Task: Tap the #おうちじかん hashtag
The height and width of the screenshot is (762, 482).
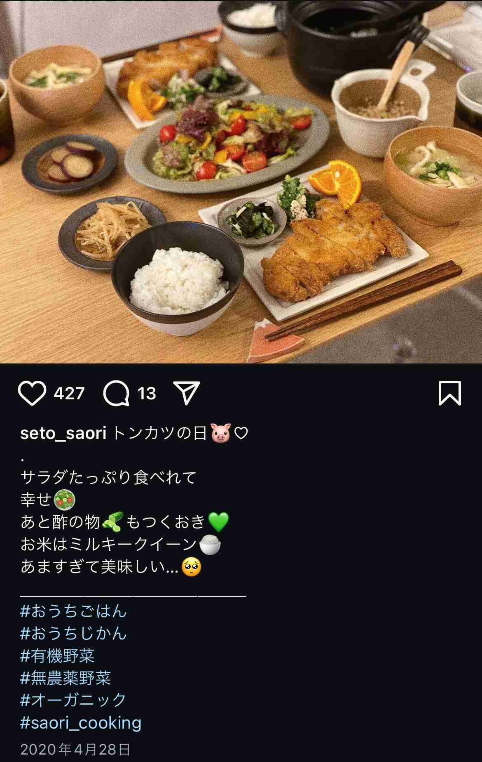Action: [73, 633]
